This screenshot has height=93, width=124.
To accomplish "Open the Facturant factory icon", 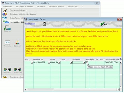I will pos(7,28).
